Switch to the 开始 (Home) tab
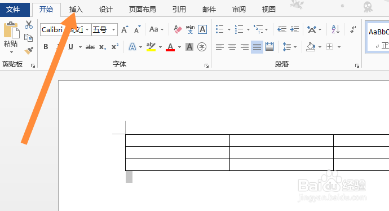Image resolution: width=389 pixels, height=211 pixels. [x=46, y=10]
